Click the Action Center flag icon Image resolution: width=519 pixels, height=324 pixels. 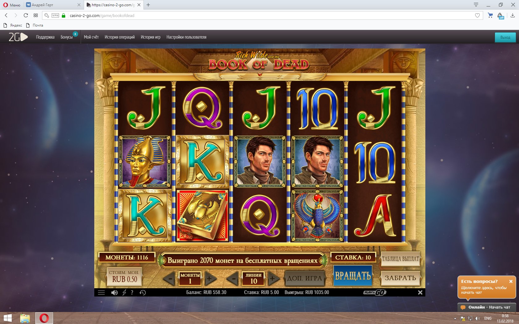click(463, 318)
